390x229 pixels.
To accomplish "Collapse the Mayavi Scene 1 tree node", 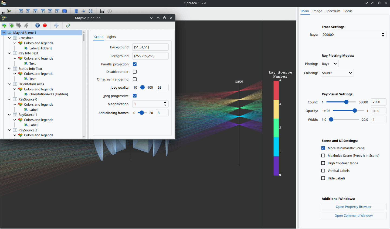I will (x=4, y=33).
